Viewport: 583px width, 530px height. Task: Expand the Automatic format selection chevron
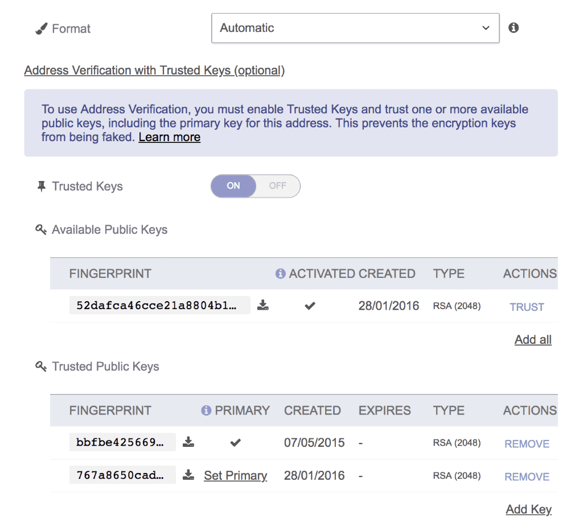click(486, 27)
